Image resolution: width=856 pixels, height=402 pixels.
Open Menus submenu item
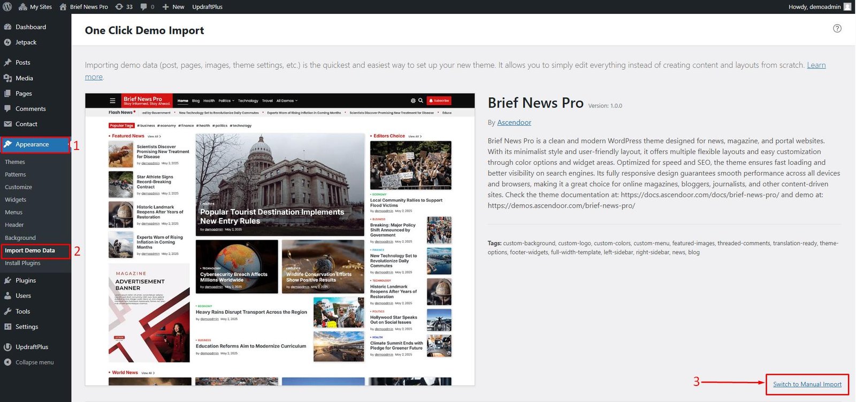(14, 212)
